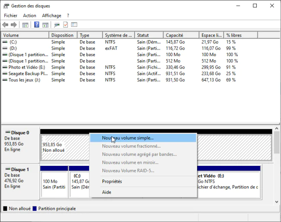The width and height of the screenshot is (281, 222).
Task: Click the Disque 0 label panel
Action: 20,145
